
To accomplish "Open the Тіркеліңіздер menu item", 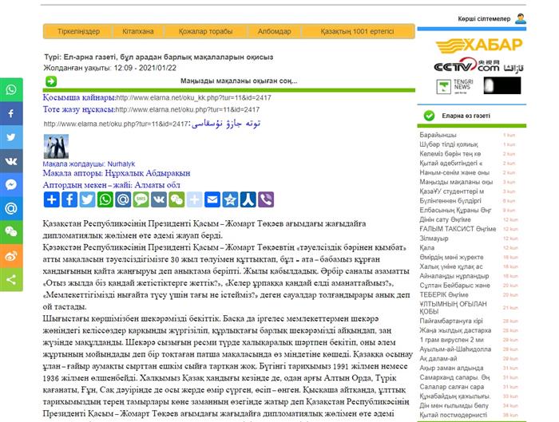I will tap(78, 32).
